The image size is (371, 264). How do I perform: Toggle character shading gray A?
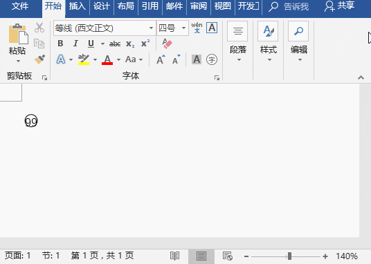197,59
